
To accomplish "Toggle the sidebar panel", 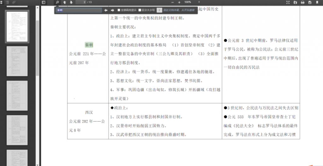I will click(x=43, y=2).
